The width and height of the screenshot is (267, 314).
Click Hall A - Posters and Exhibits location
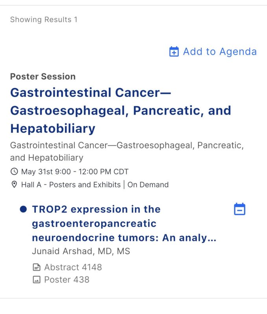click(x=71, y=184)
